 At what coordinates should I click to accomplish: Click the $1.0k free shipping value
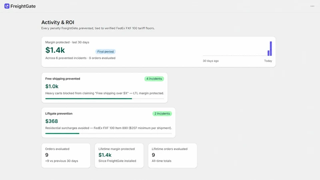tap(52, 86)
